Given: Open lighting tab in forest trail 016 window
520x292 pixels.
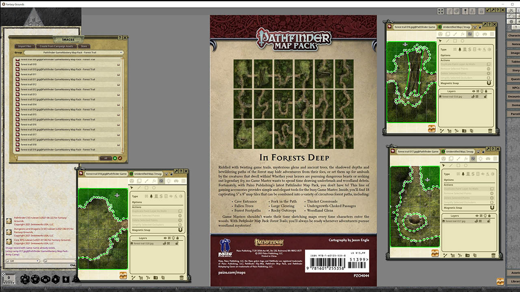Looking at the screenshot, I should coord(477,34).
